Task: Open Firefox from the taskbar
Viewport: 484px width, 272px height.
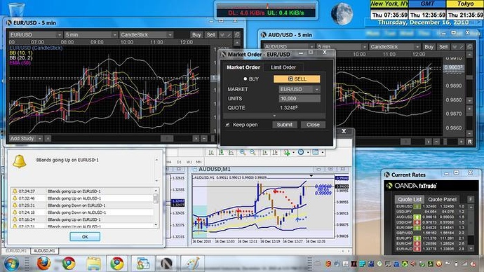Action: tap(43, 264)
